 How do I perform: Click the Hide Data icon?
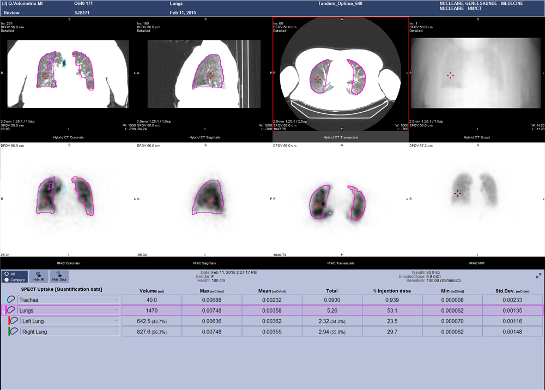59,276
